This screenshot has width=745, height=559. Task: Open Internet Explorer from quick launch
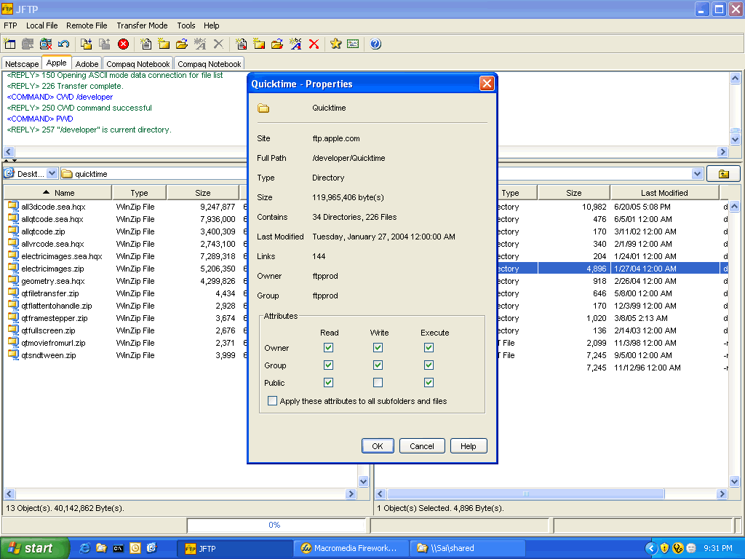click(x=84, y=548)
